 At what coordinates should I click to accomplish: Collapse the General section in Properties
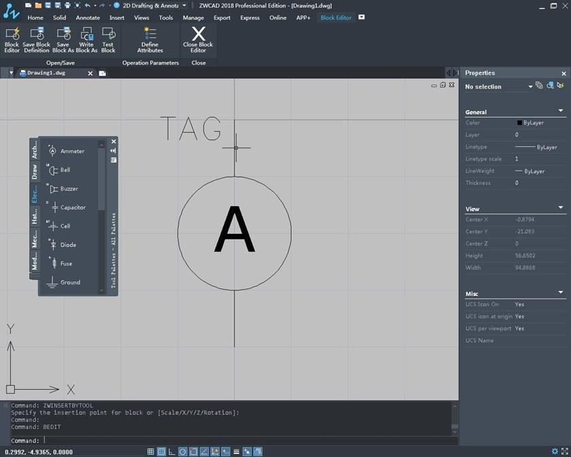561,109
